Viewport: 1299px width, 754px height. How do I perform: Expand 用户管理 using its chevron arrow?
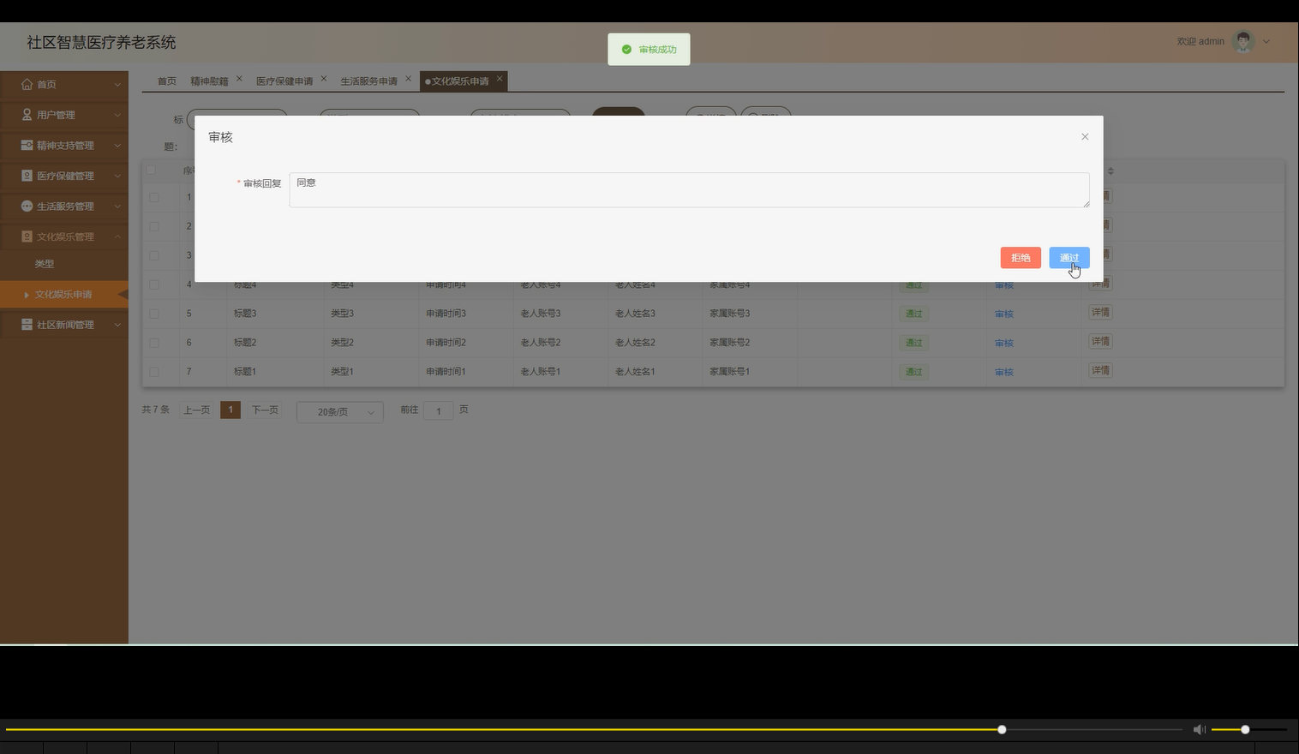coord(117,115)
